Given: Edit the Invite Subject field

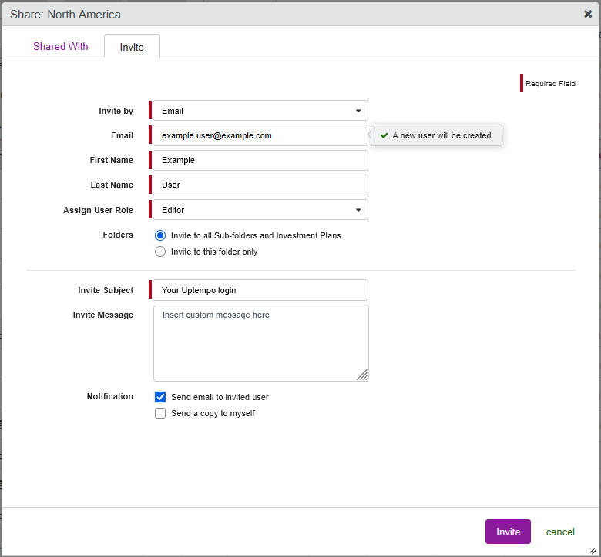Looking at the screenshot, I should pos(260,290).
